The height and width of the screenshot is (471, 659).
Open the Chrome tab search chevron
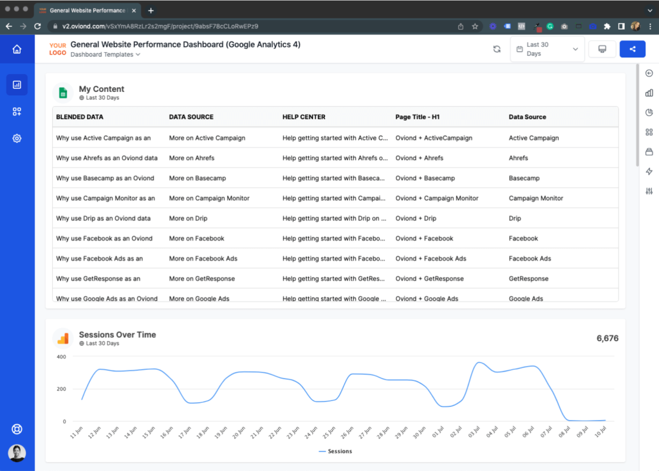point(650,10)
